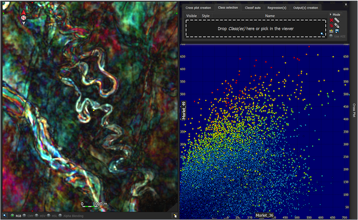Viewport: 358px width, 220px height.
Task: Select the Alpha Blending radio option
Action: (x=60, y=215)
